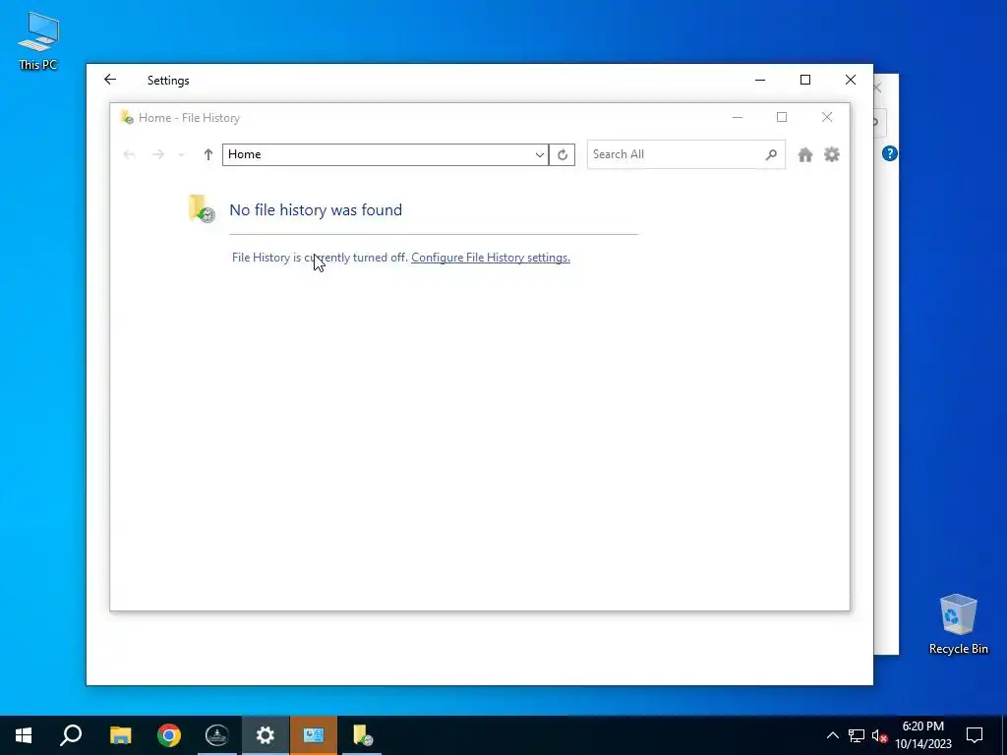
Task: Click the muted volume tray icon
Action: click(x=880, y=735)
